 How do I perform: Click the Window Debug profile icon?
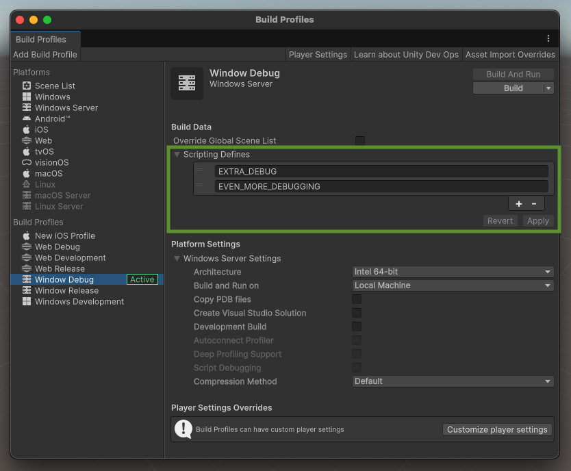pos(27,279)
